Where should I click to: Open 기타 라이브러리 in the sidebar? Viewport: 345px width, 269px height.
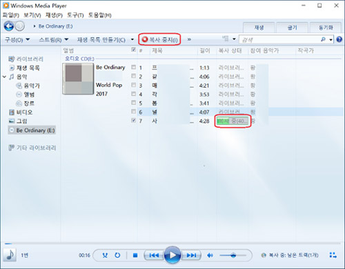(32, 148)
